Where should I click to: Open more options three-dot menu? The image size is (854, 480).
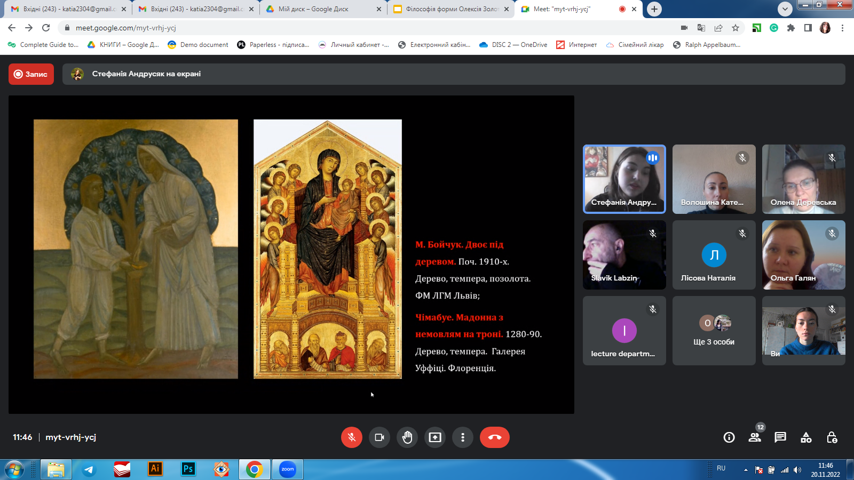[463, 437]
